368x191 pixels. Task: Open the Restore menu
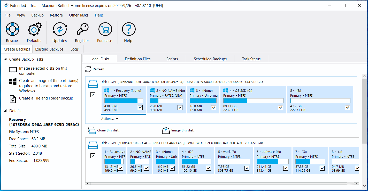click(x=56, y=15)
